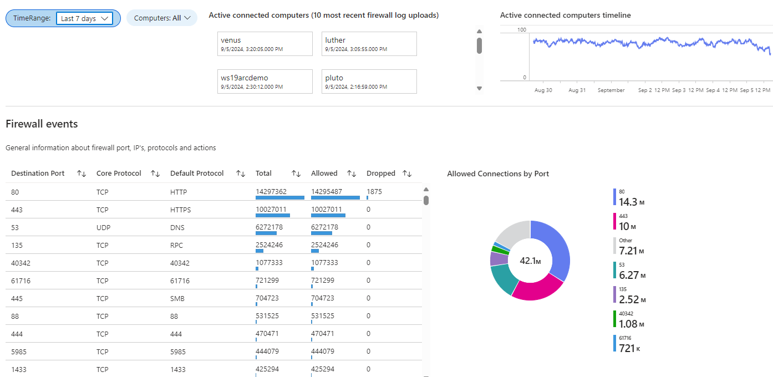Image resolution: width=773 pixels, height=377 pixels.
Task: Click the donut chart center total 42.1M
Action: (x=530, y=261)
